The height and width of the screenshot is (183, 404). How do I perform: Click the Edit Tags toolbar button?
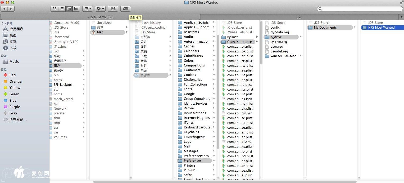[126, 9]
